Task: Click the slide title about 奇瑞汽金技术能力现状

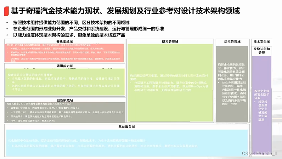Action: (x=125, y=11)
